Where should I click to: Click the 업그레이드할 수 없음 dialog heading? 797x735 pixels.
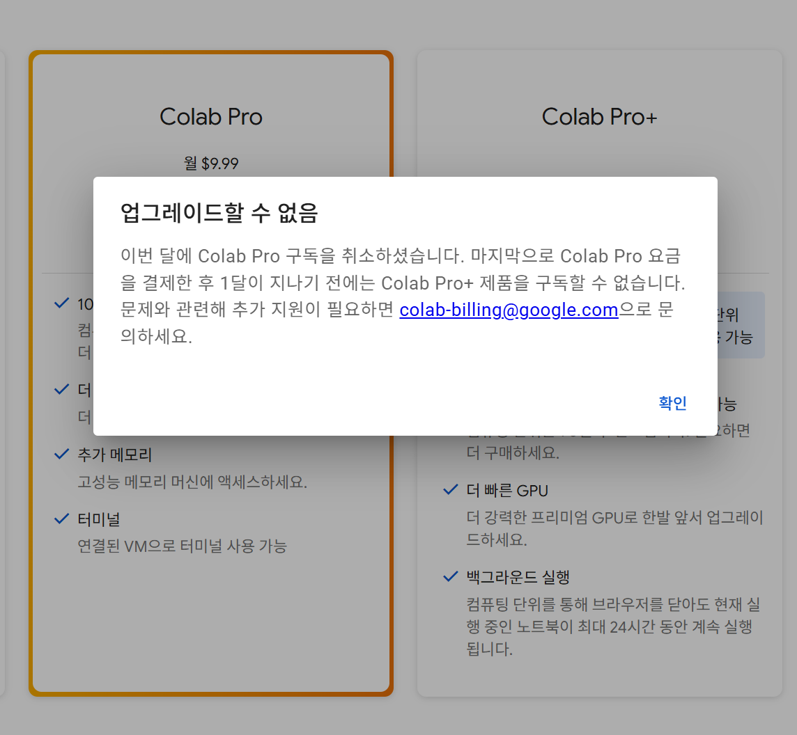tap(219, 213)
